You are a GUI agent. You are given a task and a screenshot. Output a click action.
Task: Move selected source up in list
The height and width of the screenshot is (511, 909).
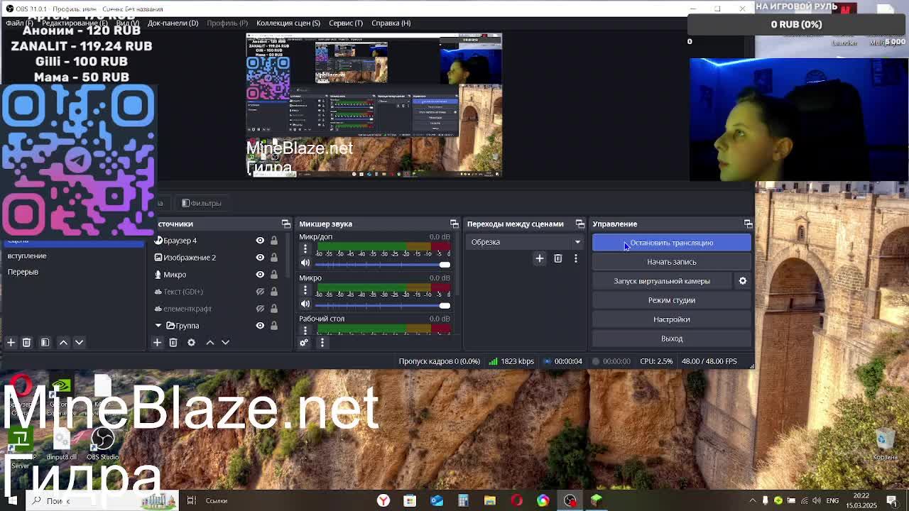(x=209, y=342)
